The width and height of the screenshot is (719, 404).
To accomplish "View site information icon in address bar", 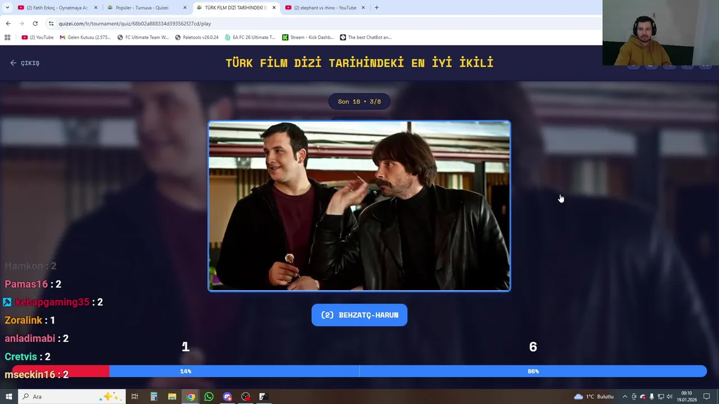I will tap(51, 24).
